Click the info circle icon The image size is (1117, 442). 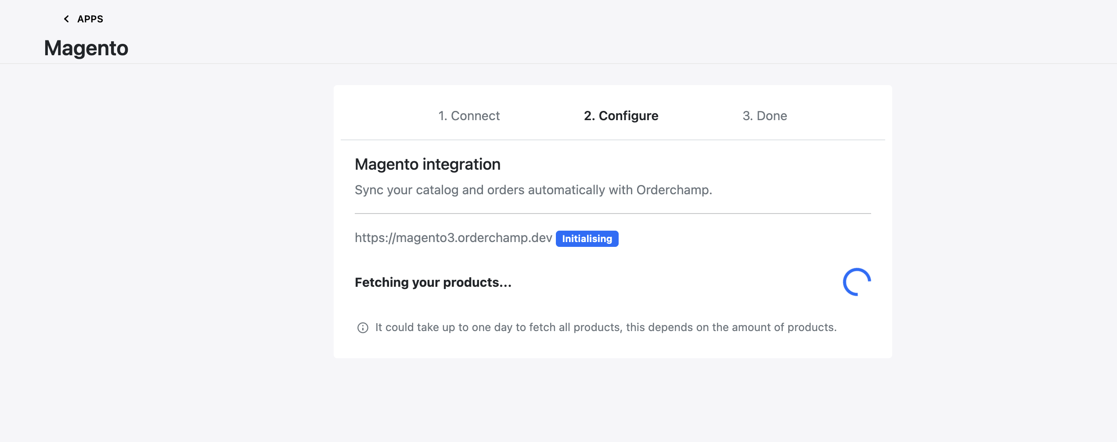click(363, 328)
